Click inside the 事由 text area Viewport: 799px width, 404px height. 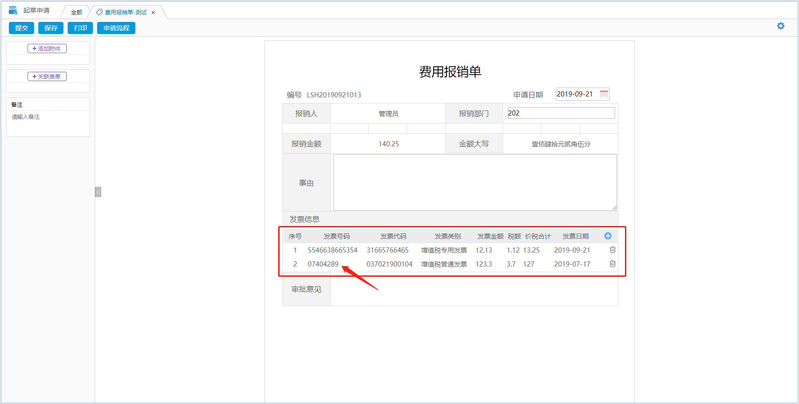[x=475, y=182]
